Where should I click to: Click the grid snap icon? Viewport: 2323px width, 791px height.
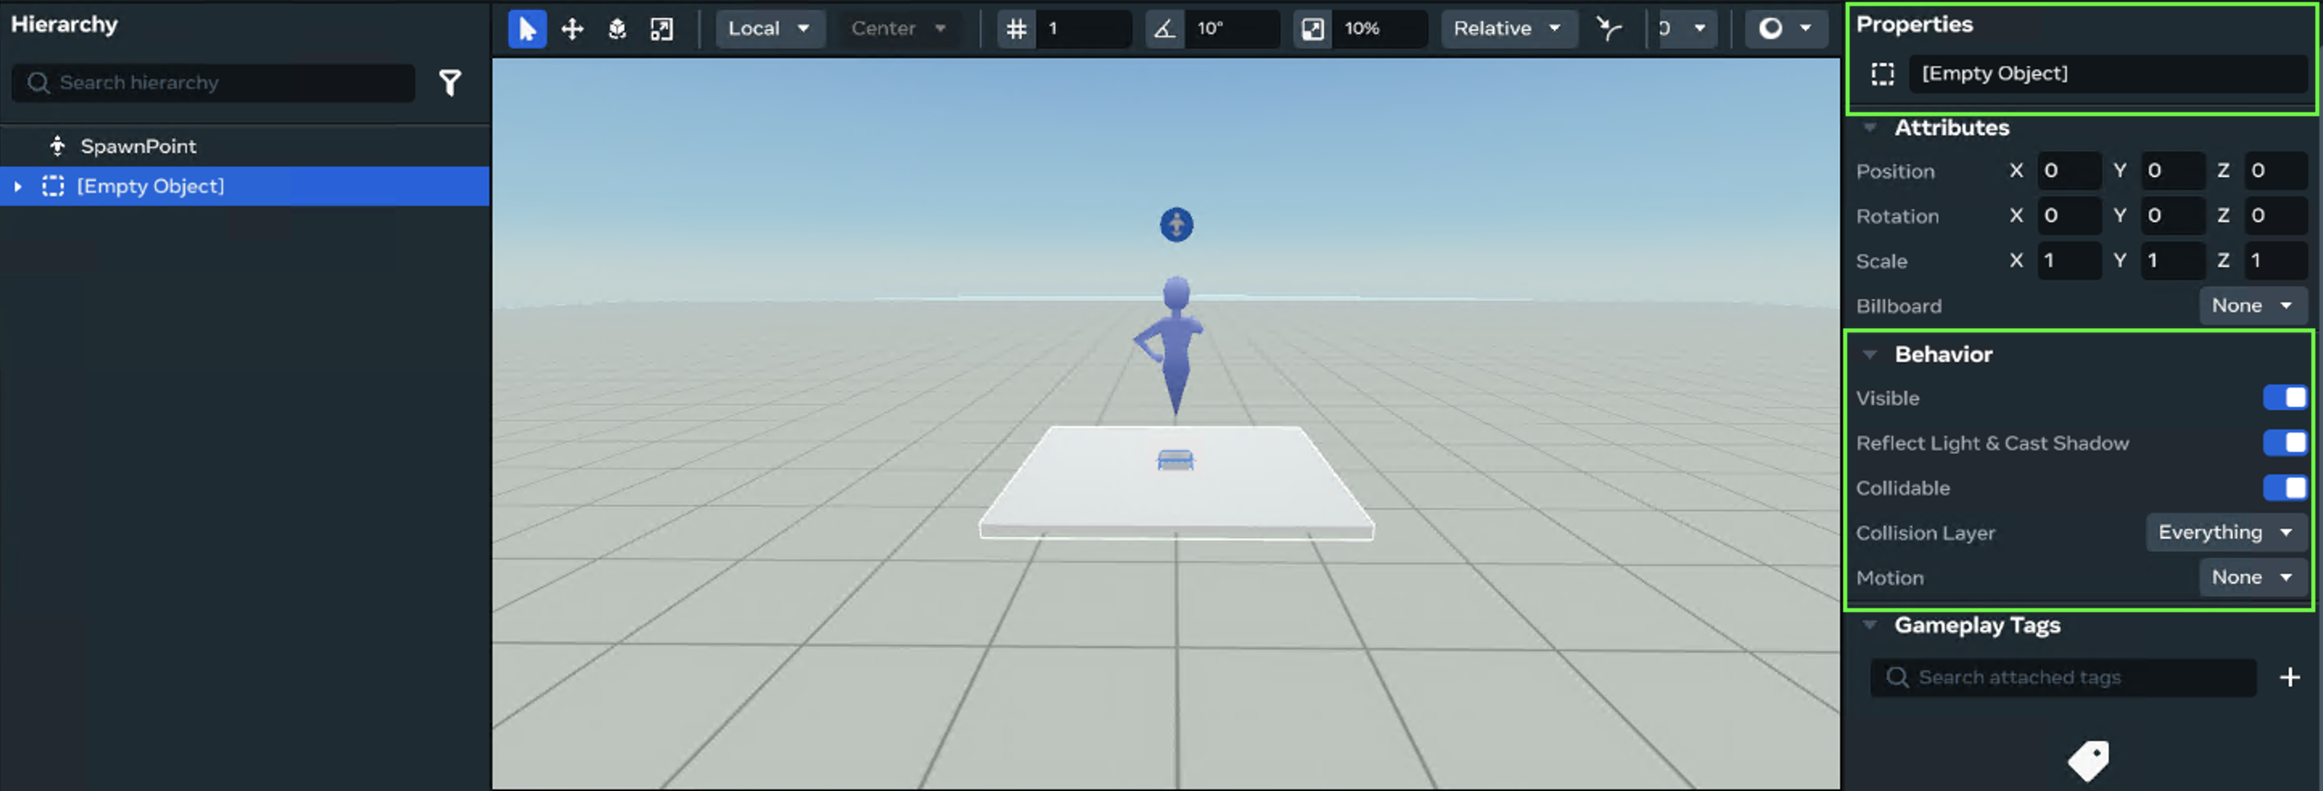point(1017,29)
